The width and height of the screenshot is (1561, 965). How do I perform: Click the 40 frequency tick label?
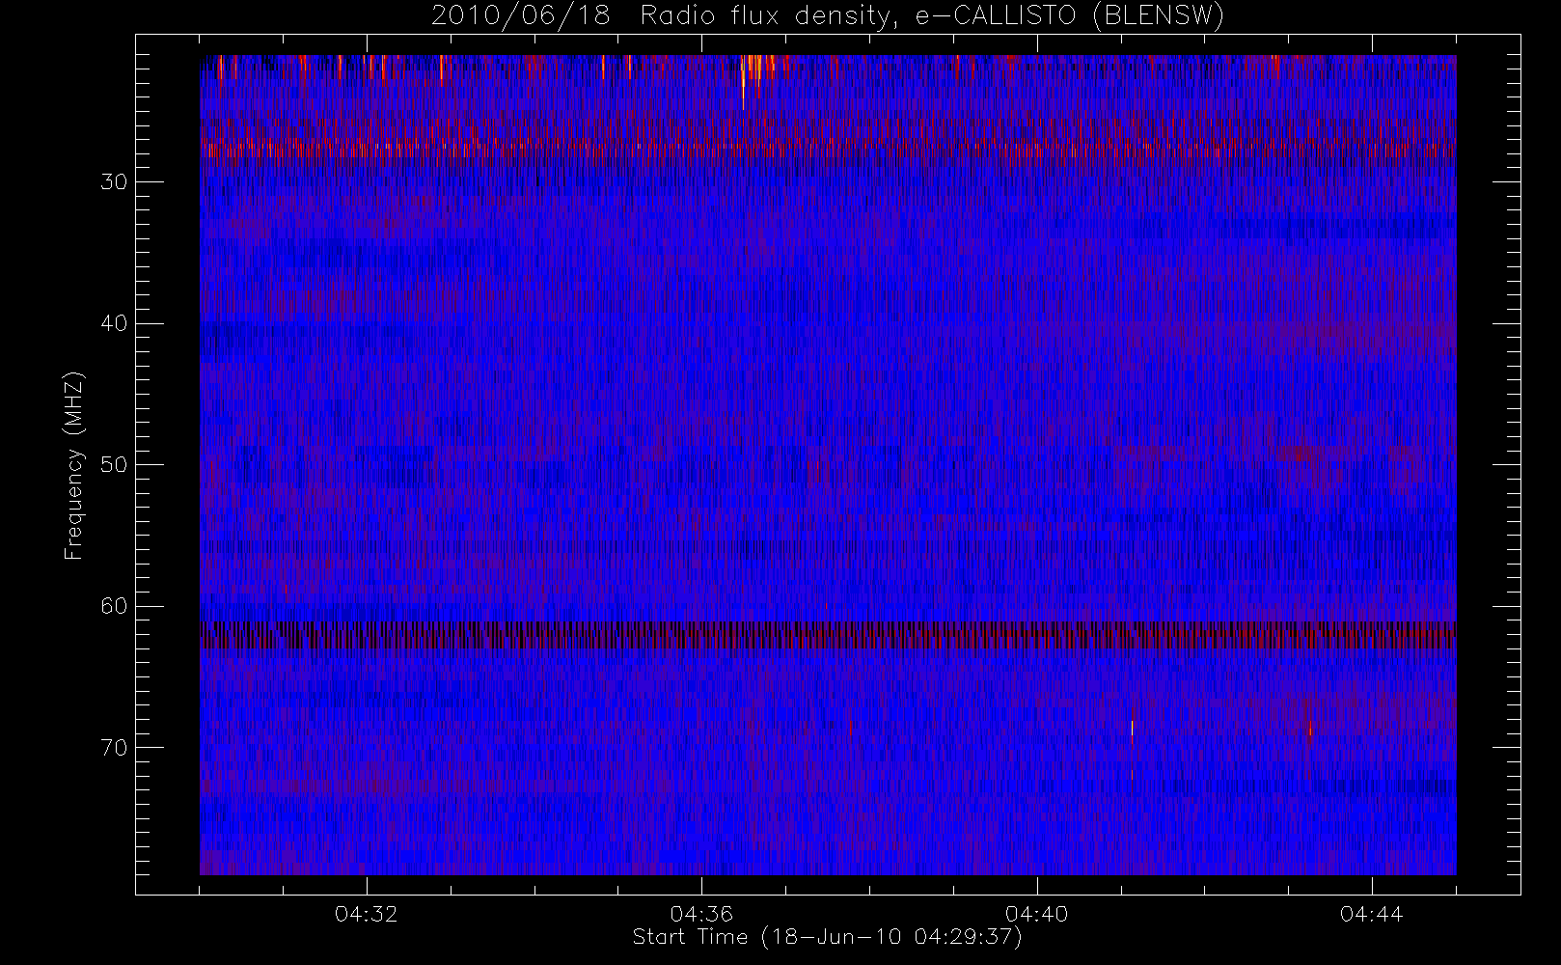tap(114, 323)
